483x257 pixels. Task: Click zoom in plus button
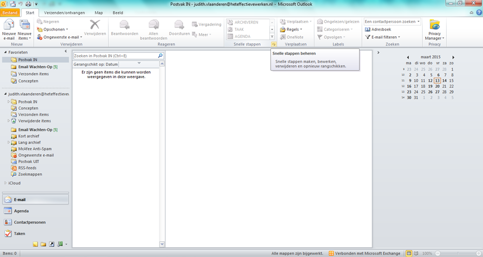coord(478,253)
